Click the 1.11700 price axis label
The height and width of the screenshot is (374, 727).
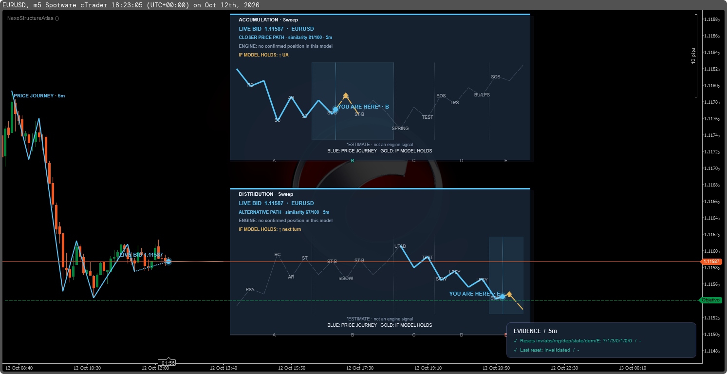point(712,168)
